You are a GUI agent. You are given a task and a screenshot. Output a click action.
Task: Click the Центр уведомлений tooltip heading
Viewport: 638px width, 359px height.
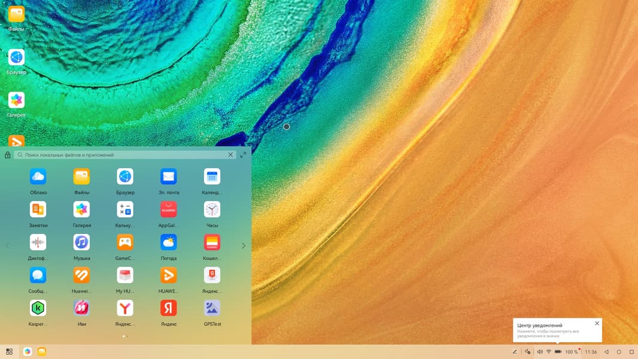(x=539, y=325)
